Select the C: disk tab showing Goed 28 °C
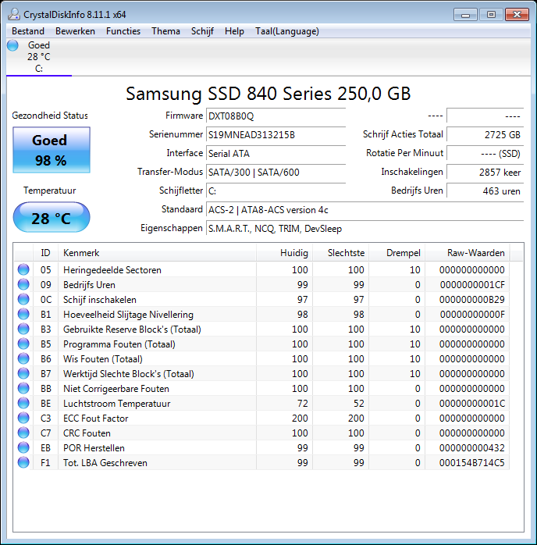The width and height of the screenshot is (537, 545). click(39, 57)
